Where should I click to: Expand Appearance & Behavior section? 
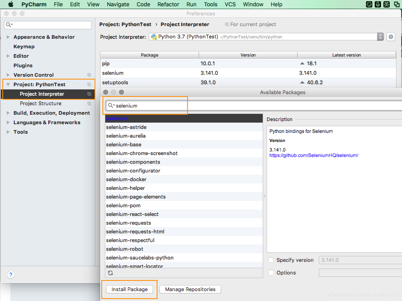(8, 37)
